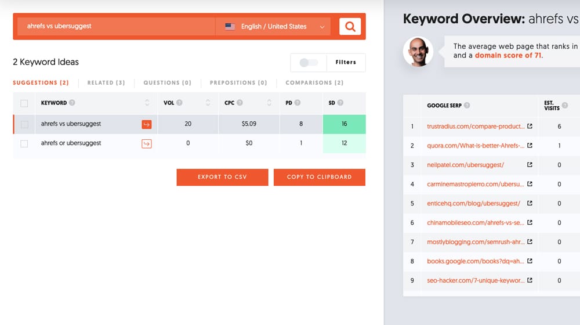
Task: Check the select-all keywords checkbox
Action: 24,103
